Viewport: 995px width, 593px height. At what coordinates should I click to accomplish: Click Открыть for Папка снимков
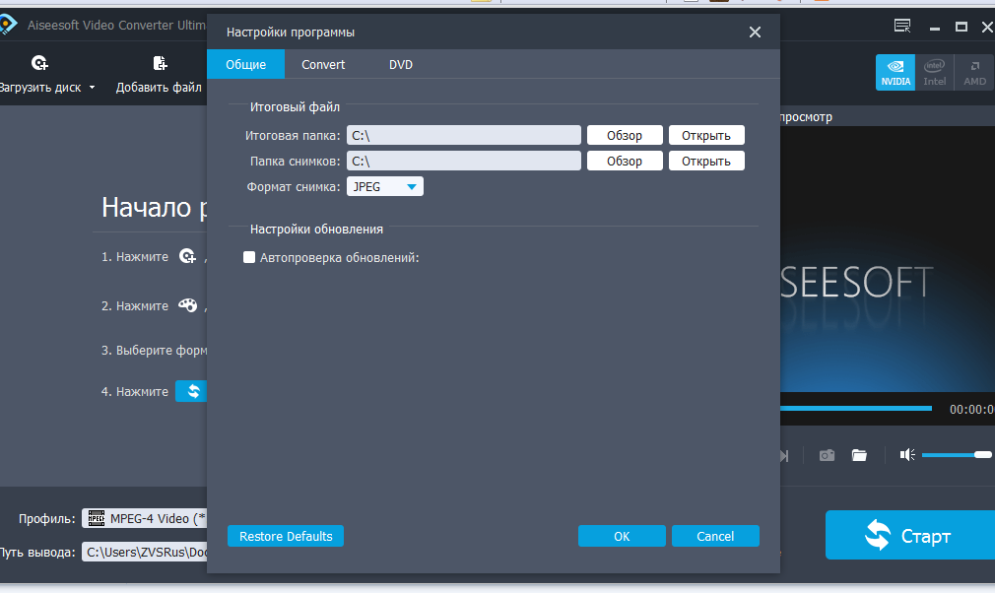[706, 161]
